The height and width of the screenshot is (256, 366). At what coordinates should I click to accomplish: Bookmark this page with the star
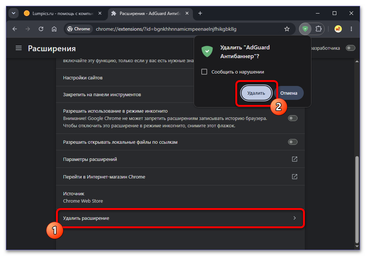coord(287,29)
